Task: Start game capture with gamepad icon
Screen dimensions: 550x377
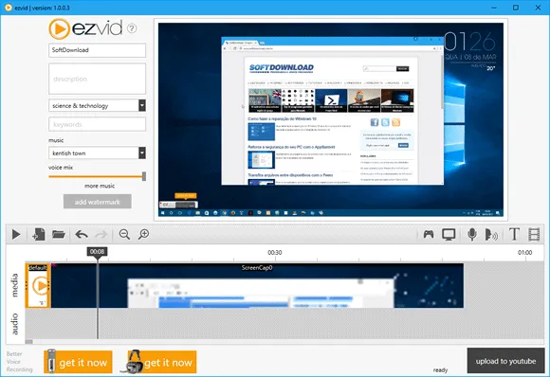Action: tap(429, 234)
